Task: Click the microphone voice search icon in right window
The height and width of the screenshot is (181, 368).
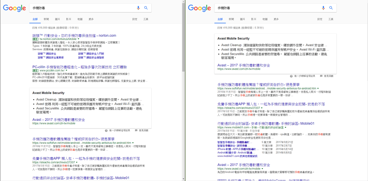Action: point(323,8)
